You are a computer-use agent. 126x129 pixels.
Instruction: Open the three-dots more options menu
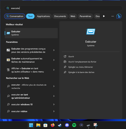click(x=112, y=16)
